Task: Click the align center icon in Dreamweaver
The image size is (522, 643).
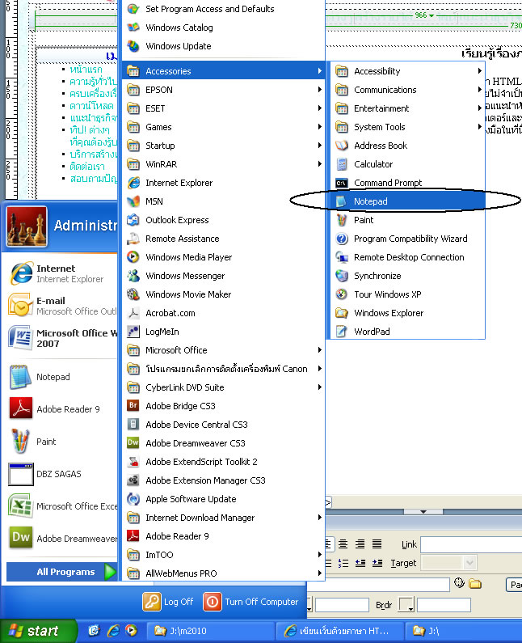Action: [343, 544]
